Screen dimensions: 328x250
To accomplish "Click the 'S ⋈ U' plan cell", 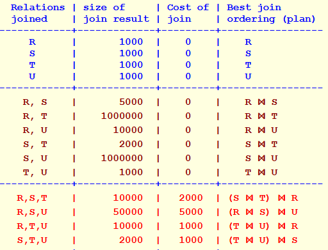I will click(261, 158).
